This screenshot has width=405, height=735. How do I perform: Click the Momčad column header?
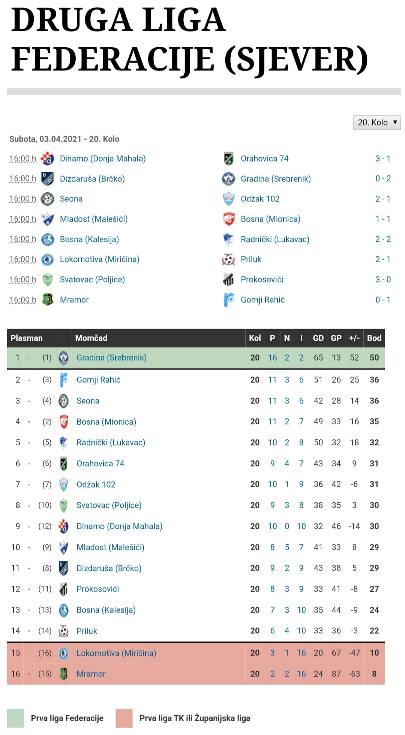click(x=91, y=338)
